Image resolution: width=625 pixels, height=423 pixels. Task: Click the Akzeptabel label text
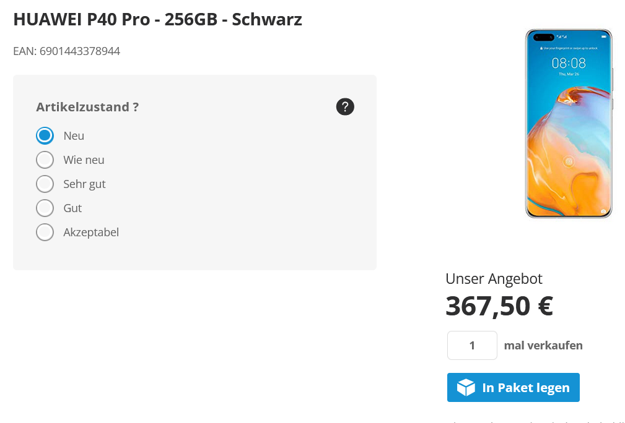(91, 233)
